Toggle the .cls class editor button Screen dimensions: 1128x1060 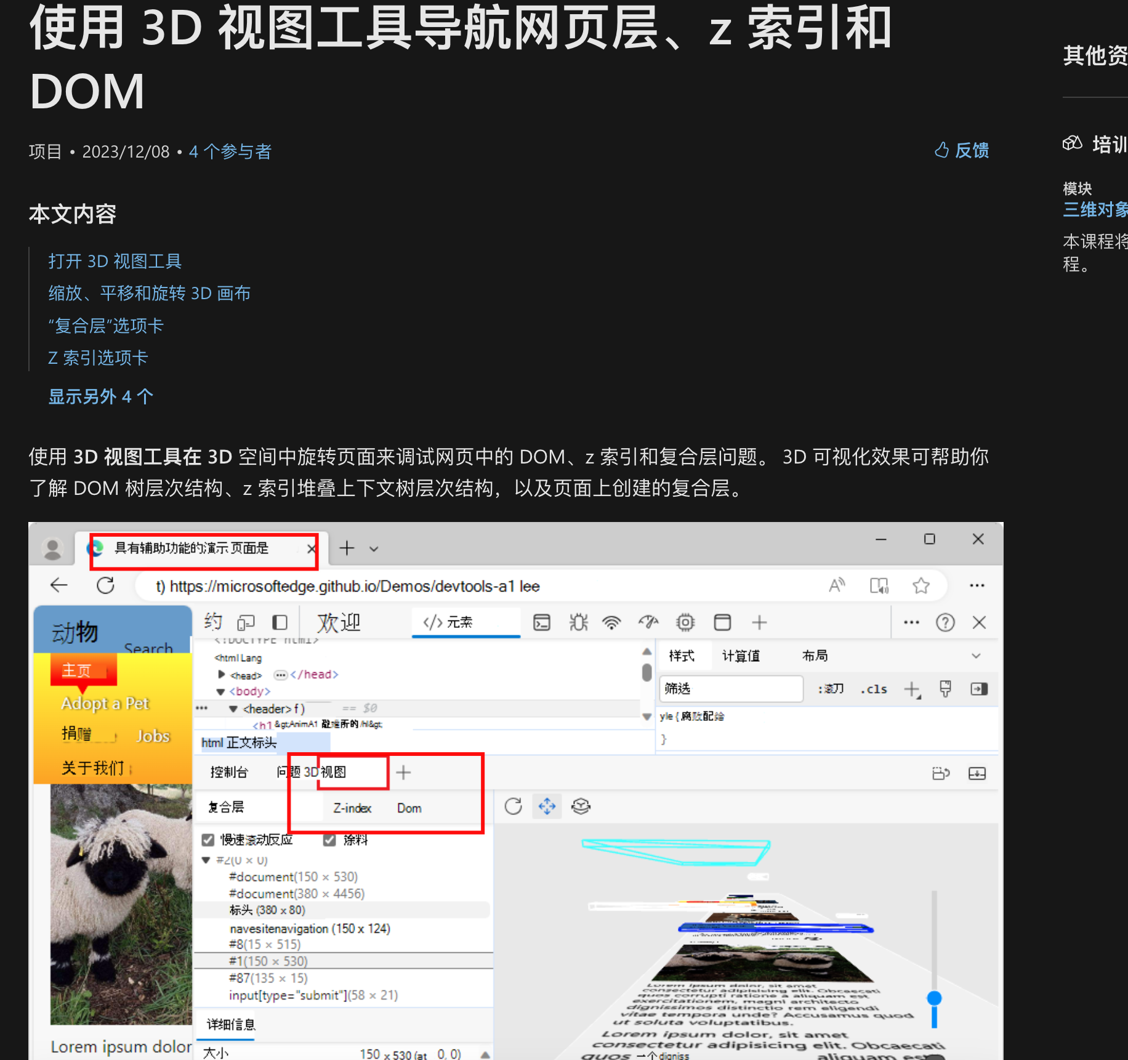pos(874,689)
